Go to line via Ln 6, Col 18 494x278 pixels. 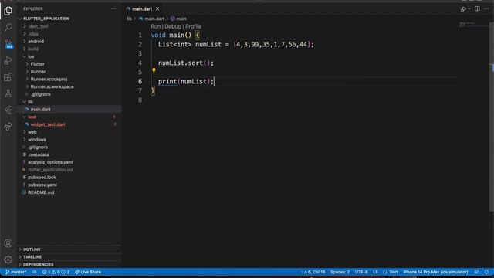(313, 272)
